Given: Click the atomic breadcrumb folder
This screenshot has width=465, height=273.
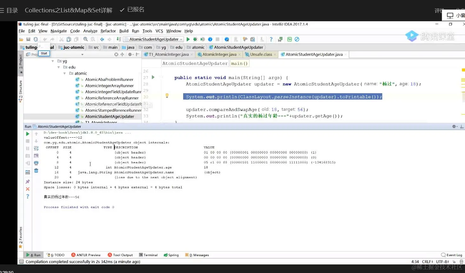Looking at the screenshot, I should [x=196, y=48].
